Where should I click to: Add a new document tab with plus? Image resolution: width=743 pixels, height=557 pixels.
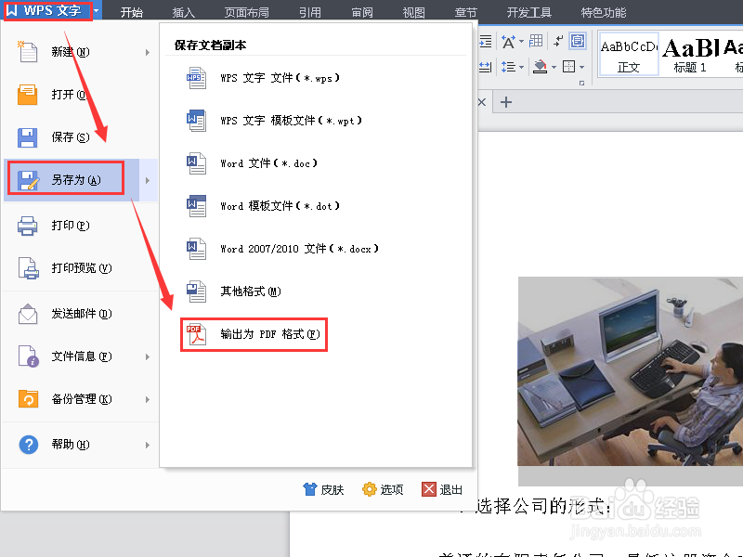(506, 102)
